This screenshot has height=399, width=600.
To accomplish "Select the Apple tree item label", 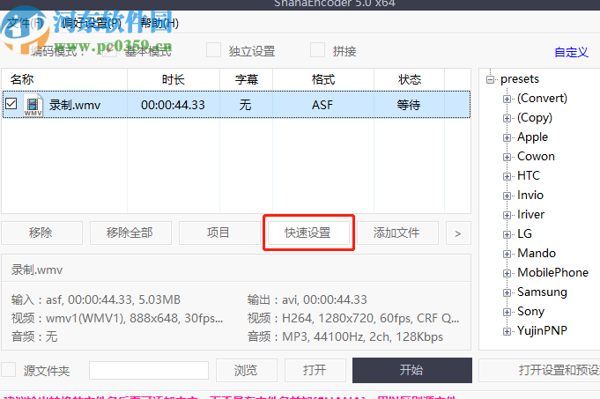I will pyautogui.click(x=532, y=137).
